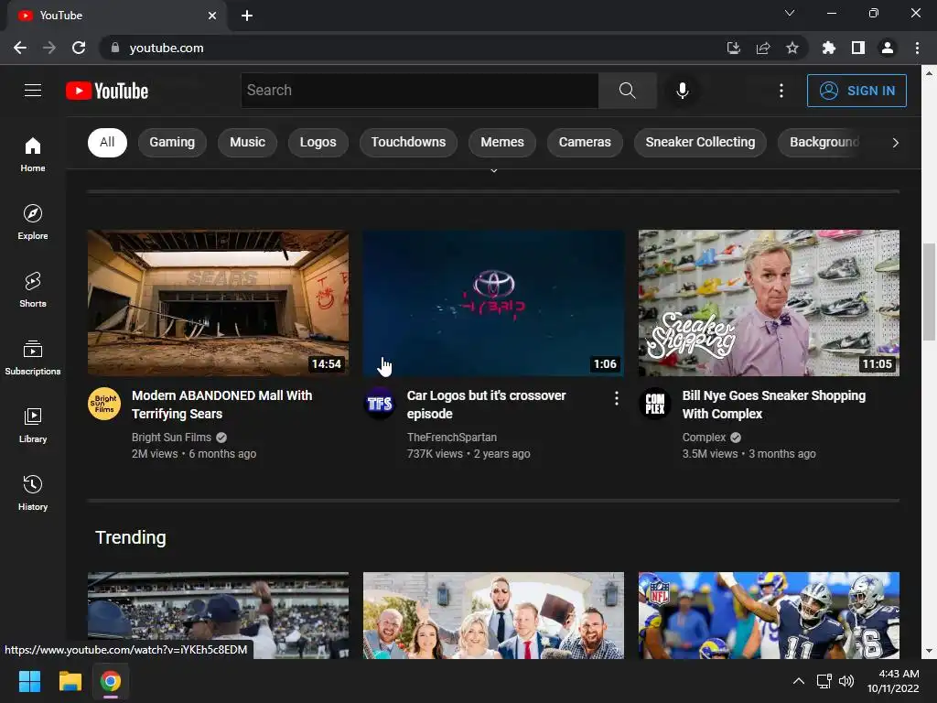Click Complex channel avatar
The height and width of the screenshot is (703, 937).
655,404
